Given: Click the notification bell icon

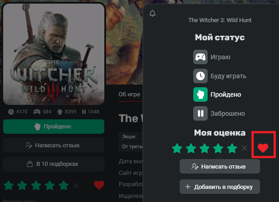Looking at the screenshot, I should click(153, 14).
